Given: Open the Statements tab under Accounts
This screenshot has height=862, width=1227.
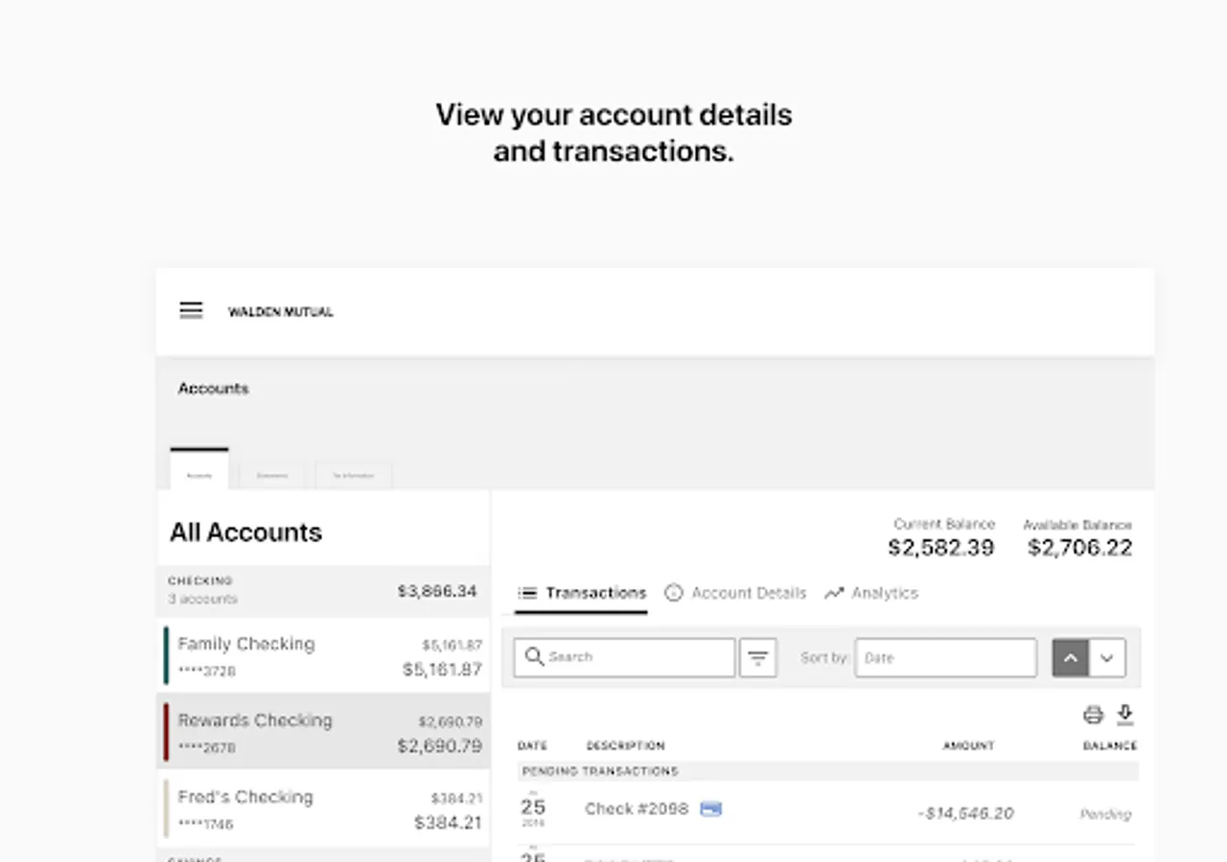Looking at the screenshot, I should click(x=272, y=476).
